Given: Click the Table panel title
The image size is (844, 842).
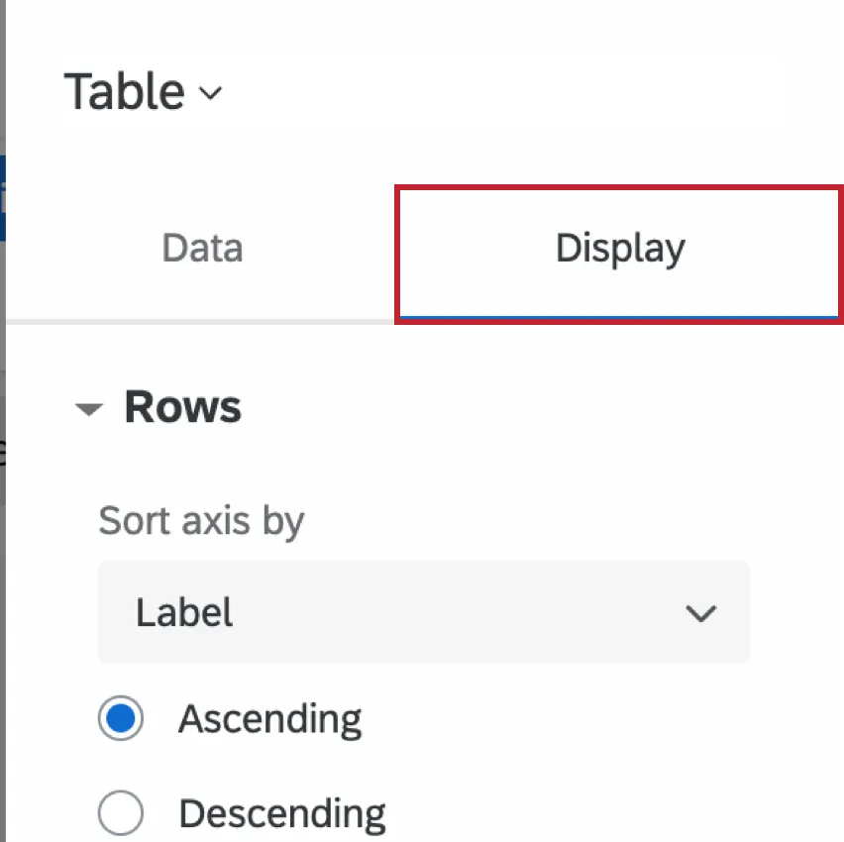Looking at the screenshot, I should click(x=122, y=91).
